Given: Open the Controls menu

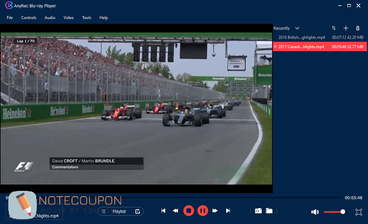Looking at the screenshot, I should pos(28,18).
